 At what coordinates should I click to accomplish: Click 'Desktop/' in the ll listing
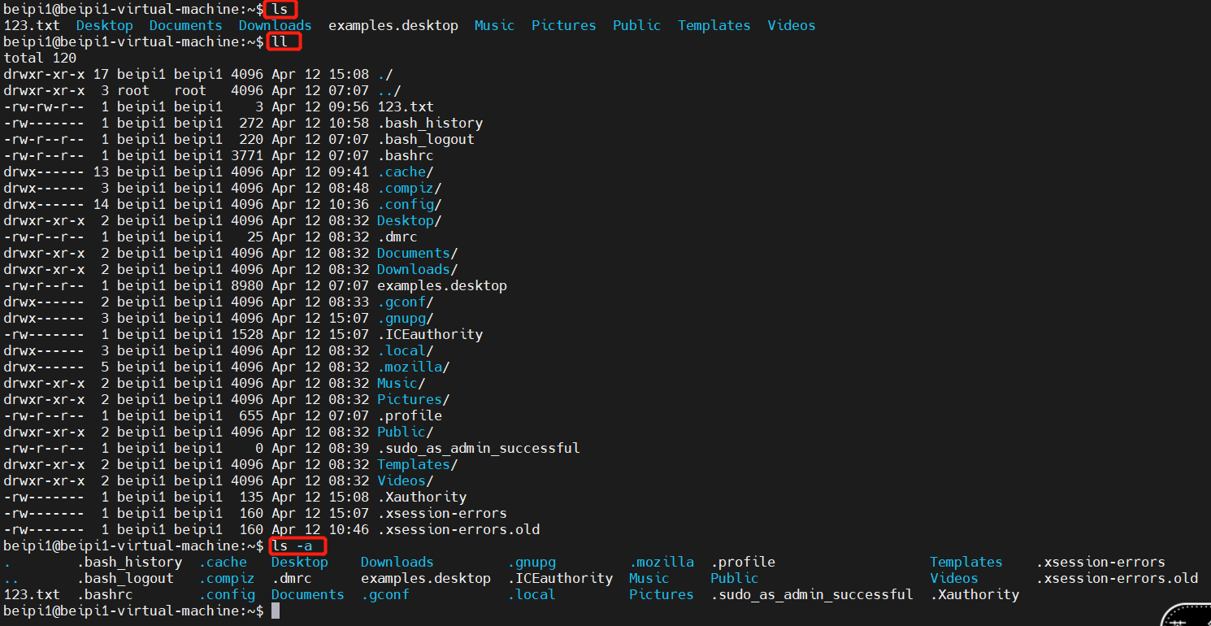tap(410, 220)
